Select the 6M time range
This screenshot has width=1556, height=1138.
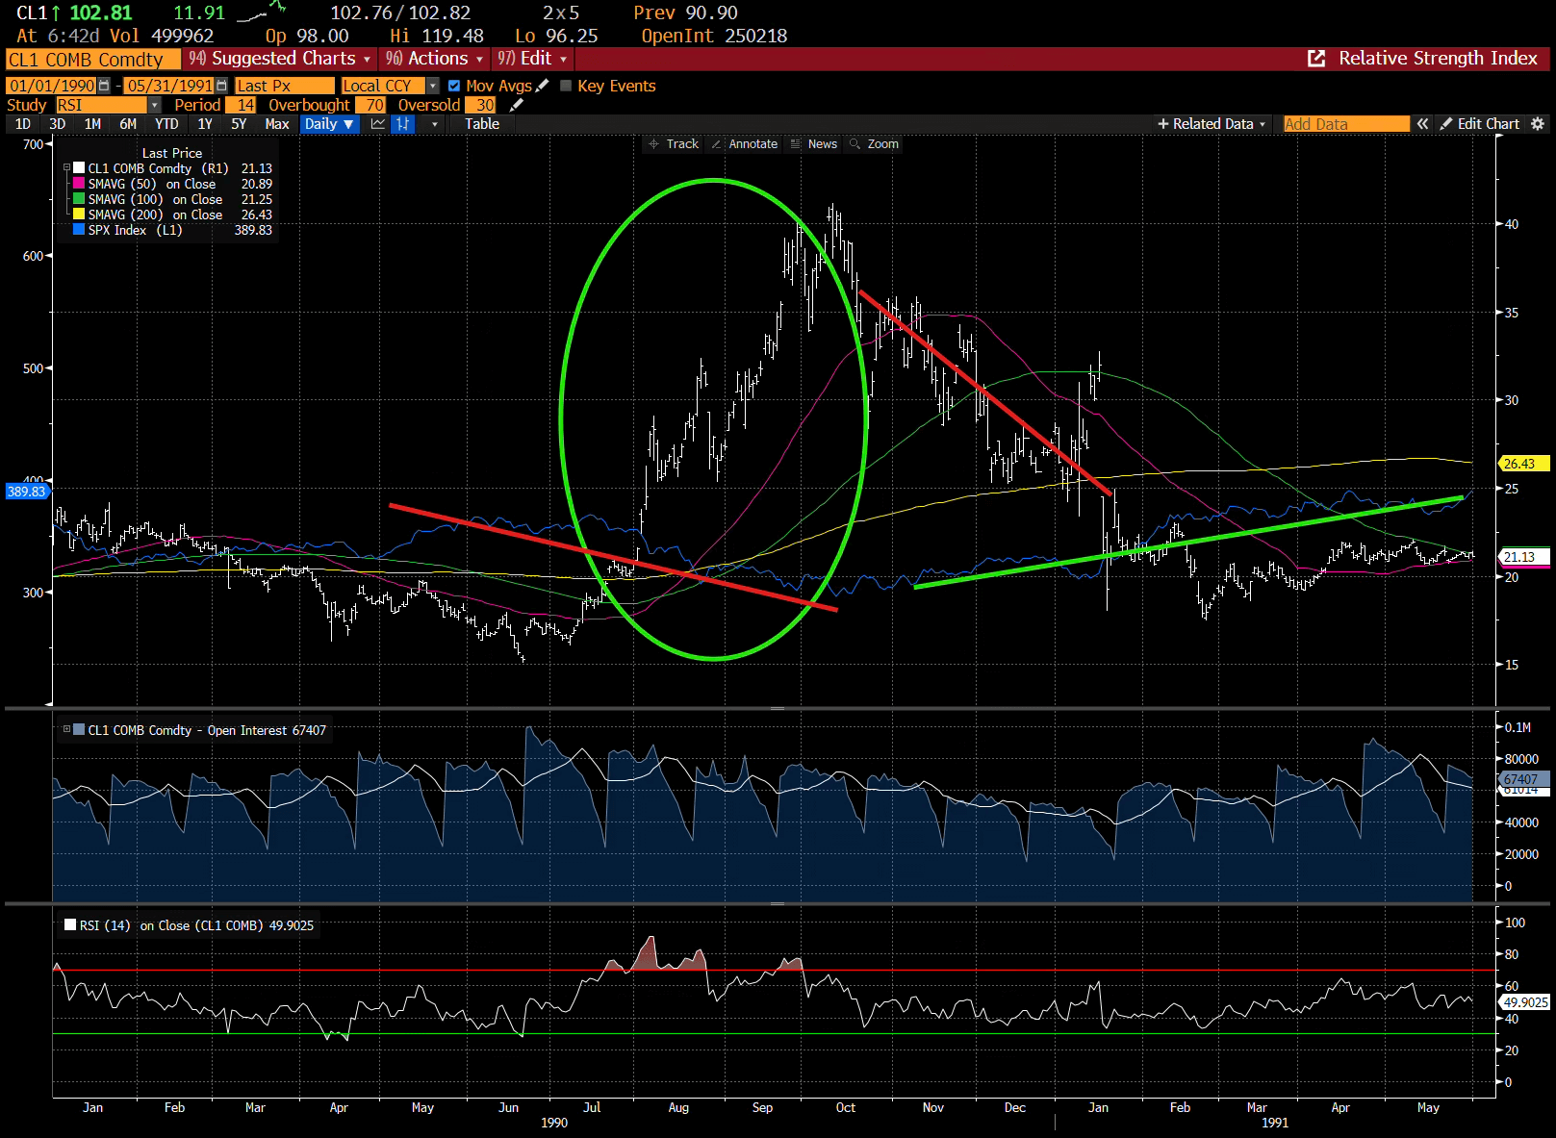click(128, 124)
